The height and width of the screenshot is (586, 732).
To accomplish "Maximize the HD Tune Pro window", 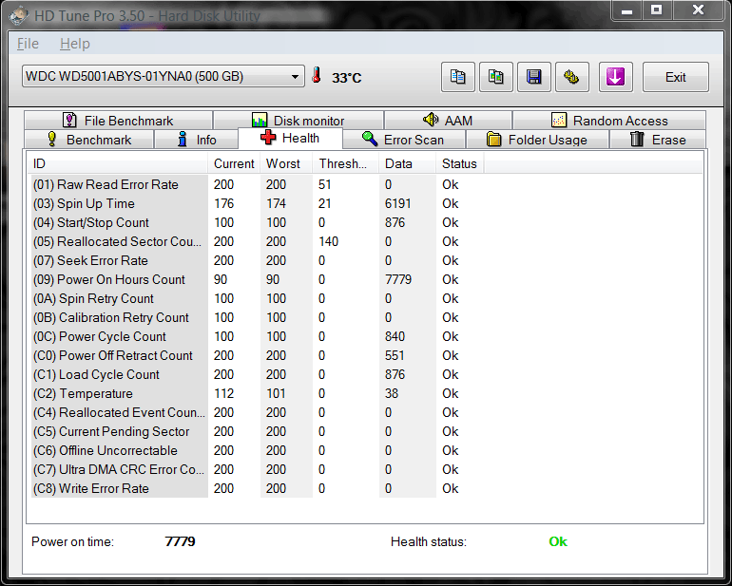I will tap(657, 9).
